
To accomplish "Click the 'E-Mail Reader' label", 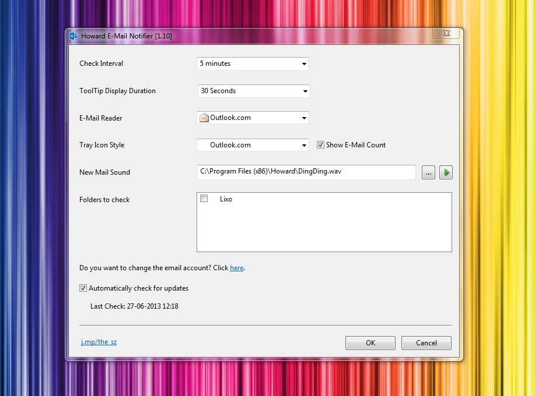I will (101, 118).
